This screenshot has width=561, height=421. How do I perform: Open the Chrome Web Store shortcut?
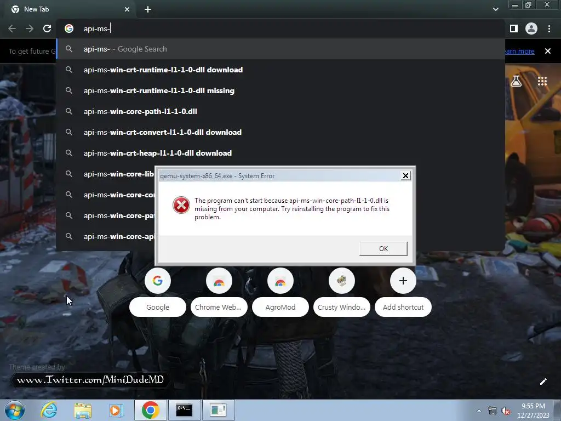219,281
